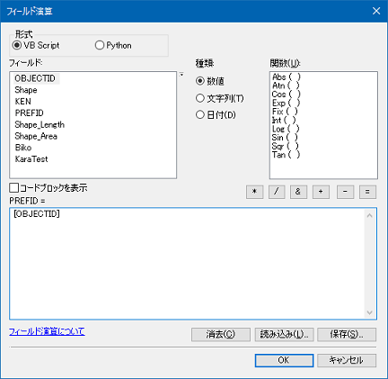Select KEN in the field list
388x379 pixels.
23,102
